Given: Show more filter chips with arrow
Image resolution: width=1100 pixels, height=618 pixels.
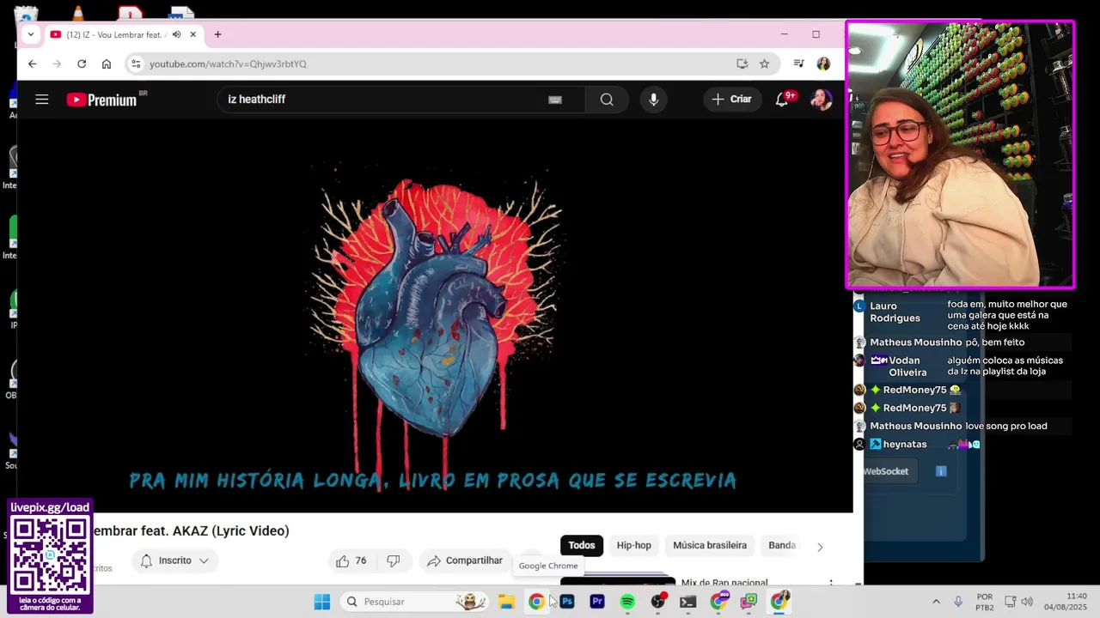Looking at the screenshot, I should pyautogui.click(x=819, y=547).
